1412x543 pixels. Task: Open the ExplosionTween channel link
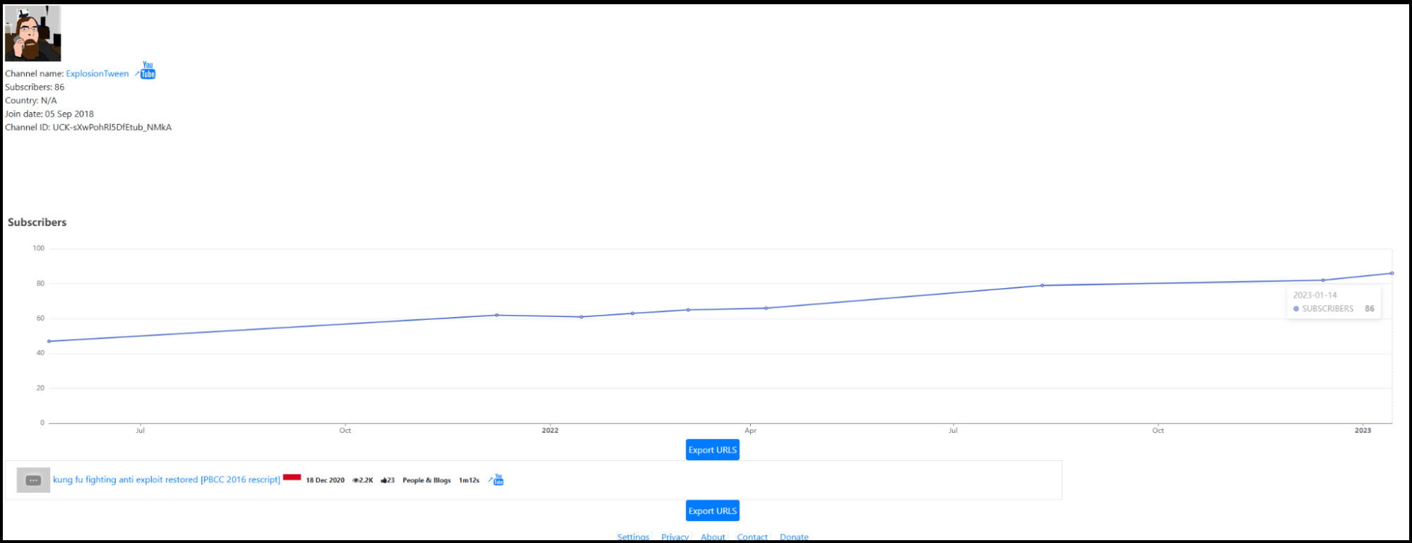pyautogui.click(x=97, y=73)
